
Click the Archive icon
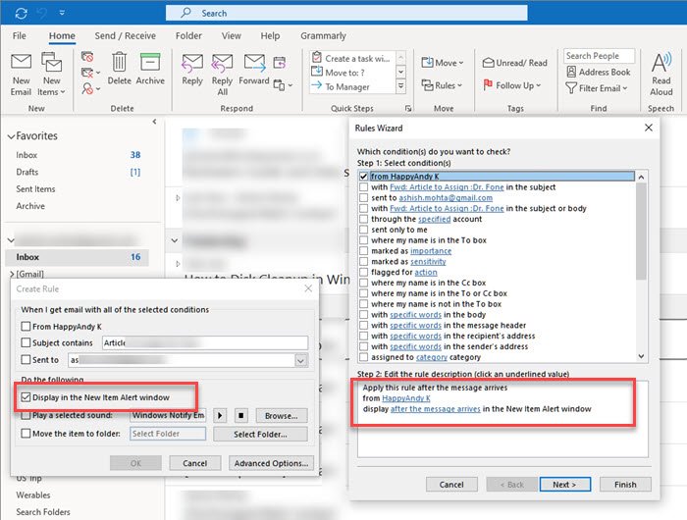point(150,62)
